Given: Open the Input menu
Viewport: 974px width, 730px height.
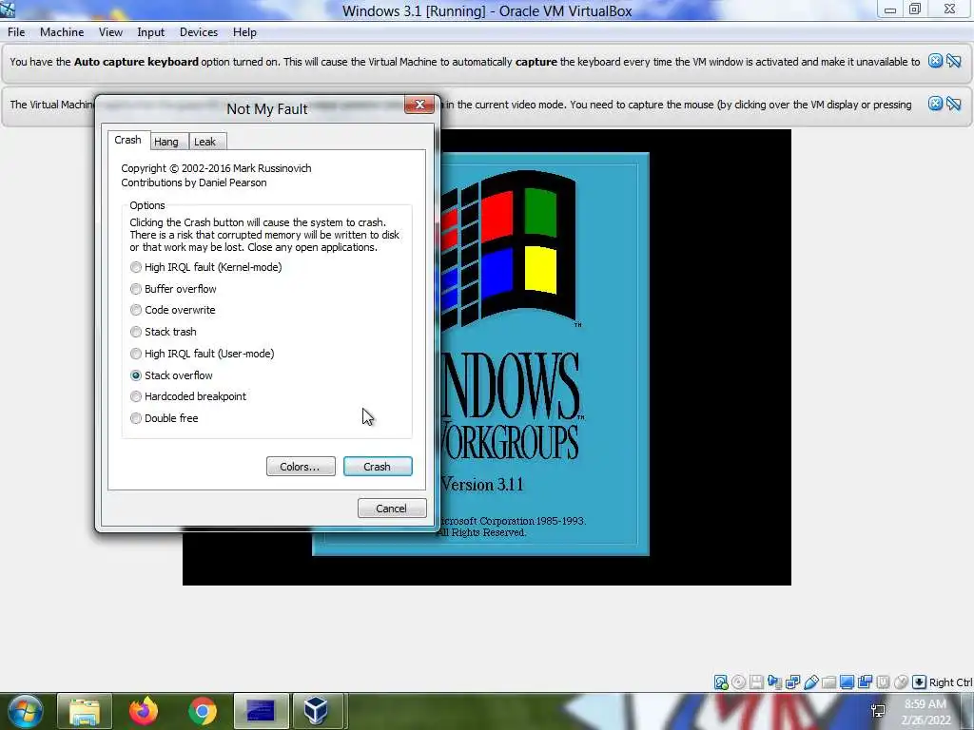Looking at the screenshot, I should point(151,32).
